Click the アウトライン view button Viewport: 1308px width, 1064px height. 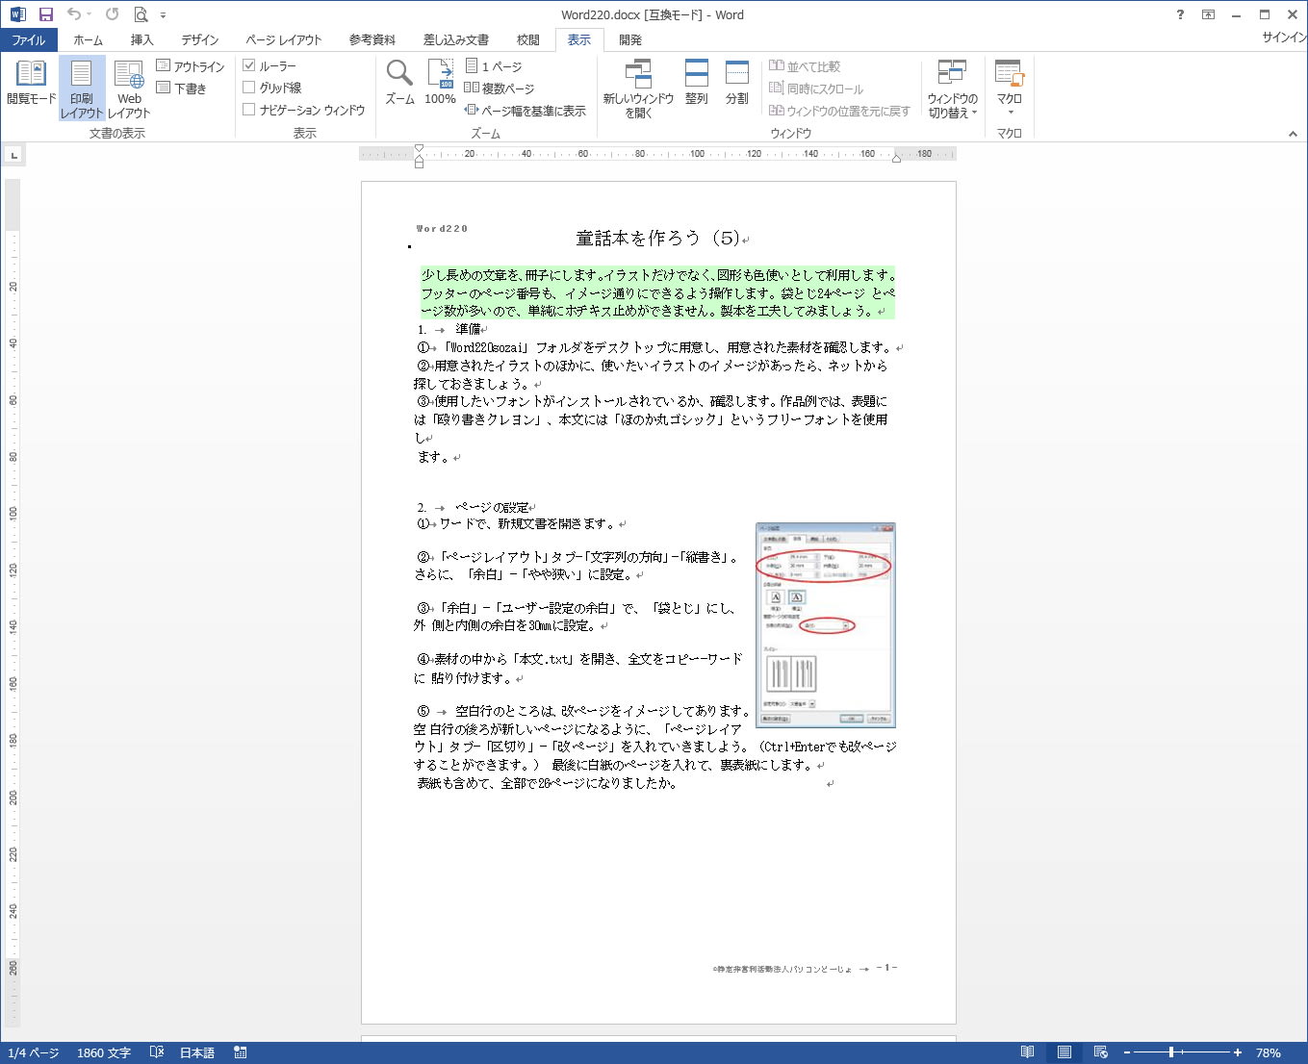191,66
